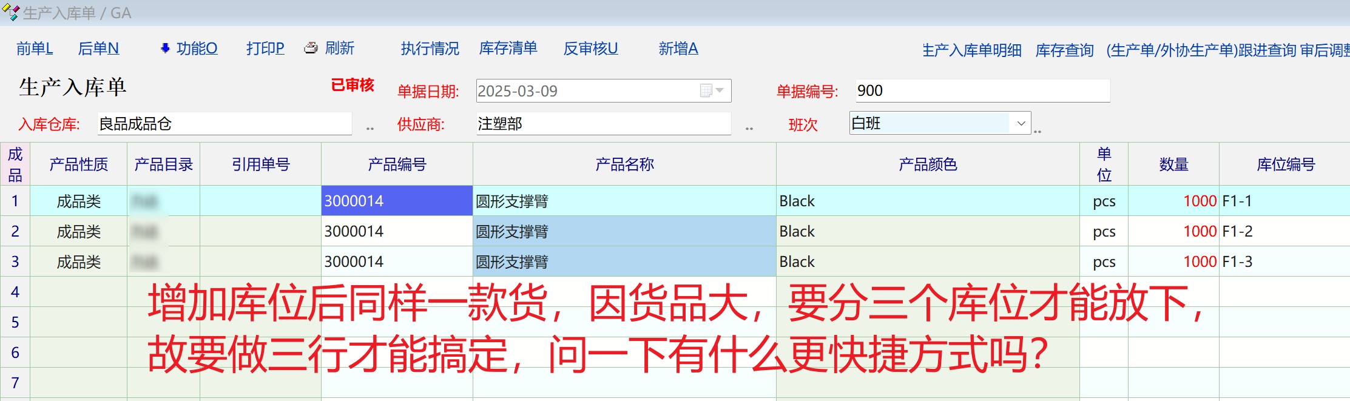This screenshot has width=1350, height=401.
Task: Select product code cell 3000014 in row 1
Action: (396, 201)
